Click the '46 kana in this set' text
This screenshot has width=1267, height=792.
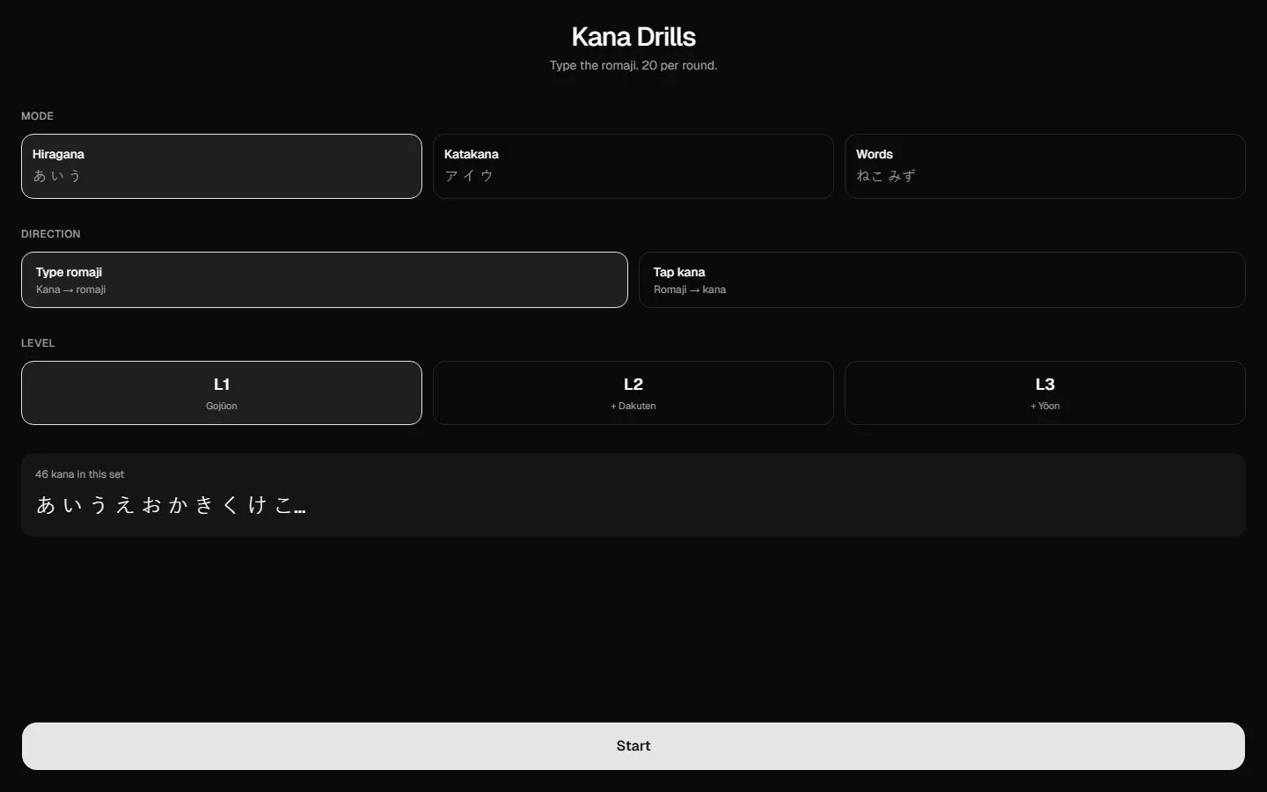(x=80, y=474)
